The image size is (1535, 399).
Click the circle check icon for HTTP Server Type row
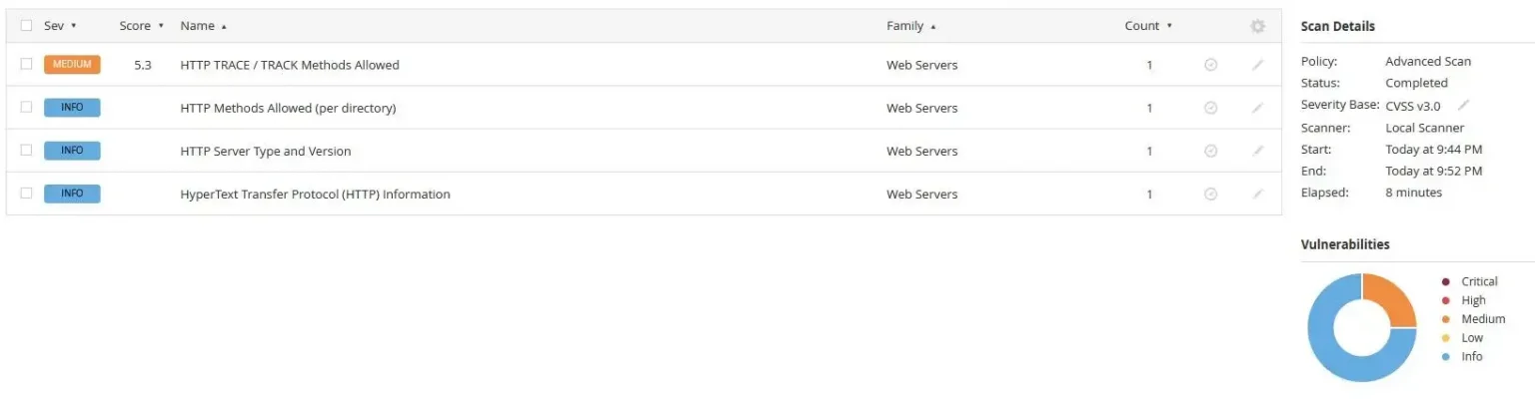(1210, 151)
